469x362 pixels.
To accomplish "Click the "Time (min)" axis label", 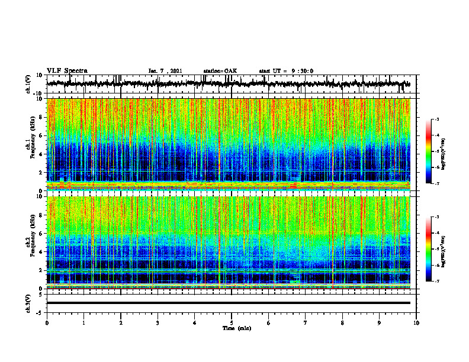I will point(237,328).
